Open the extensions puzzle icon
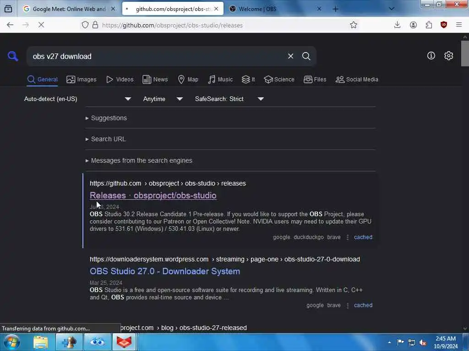Screen dimensions: 469x351 429,25
